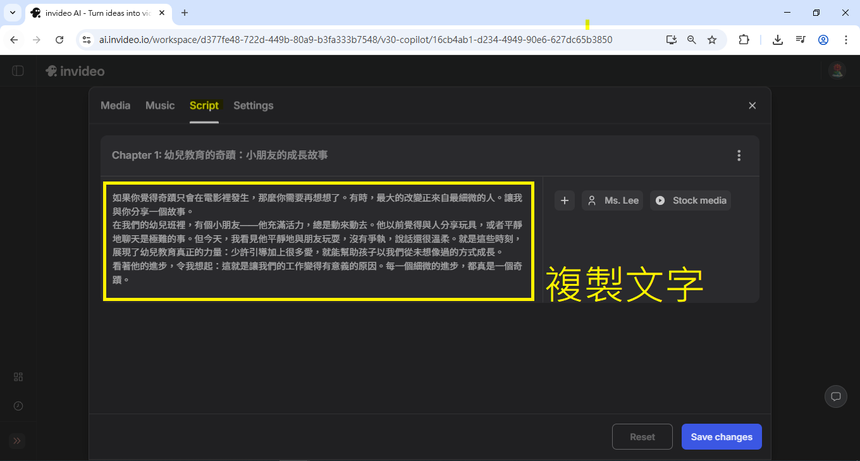
Task: Close the script editor dialog with X
Action: point(752,106)
